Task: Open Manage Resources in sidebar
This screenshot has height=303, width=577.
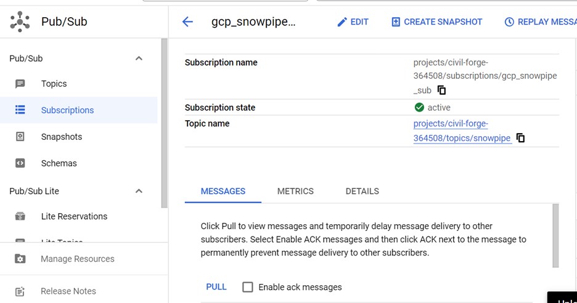Action: click(77, 259)
